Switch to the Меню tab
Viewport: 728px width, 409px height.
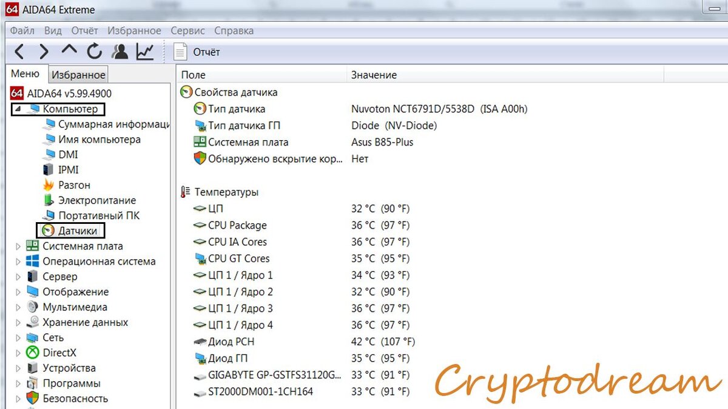pos(25,74)
